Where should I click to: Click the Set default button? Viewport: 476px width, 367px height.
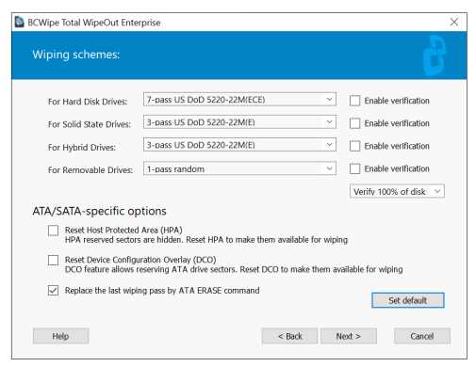tap(408, 300)
